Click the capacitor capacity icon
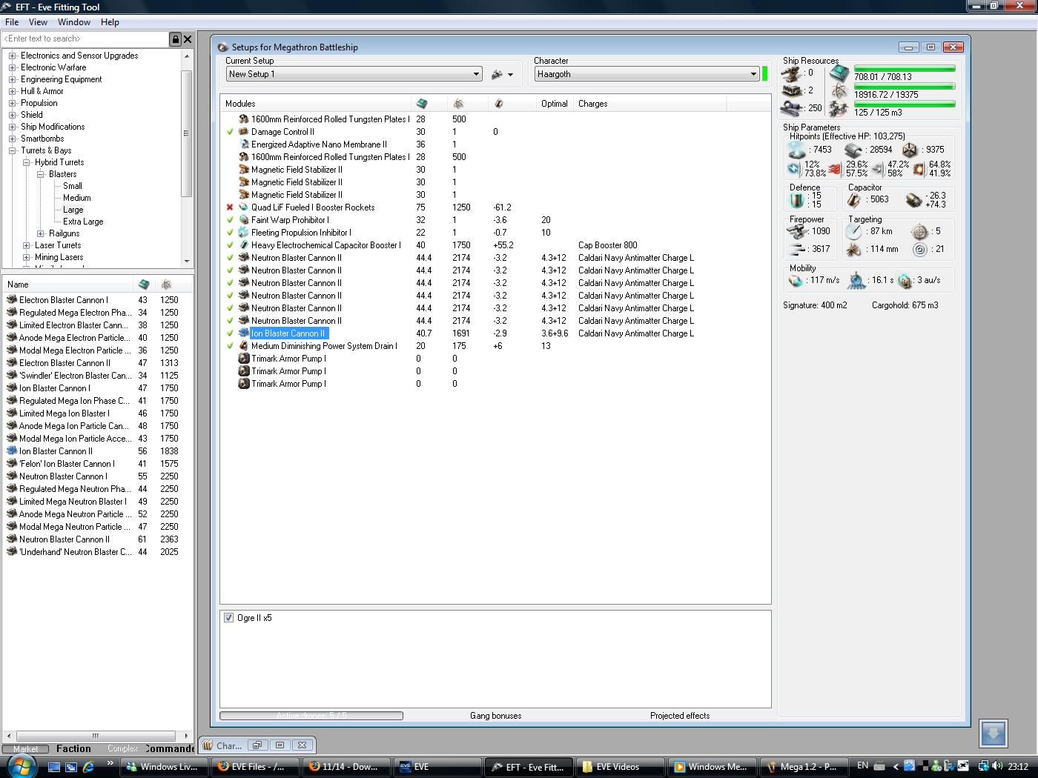The width and height of the screenshot is (1038, 778). pos(855,199)
